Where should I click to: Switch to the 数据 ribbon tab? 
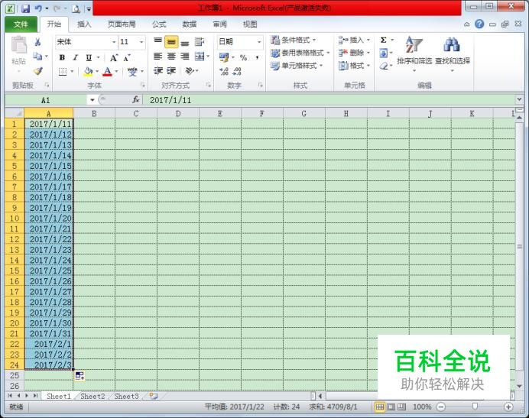(x=190, y=24)
